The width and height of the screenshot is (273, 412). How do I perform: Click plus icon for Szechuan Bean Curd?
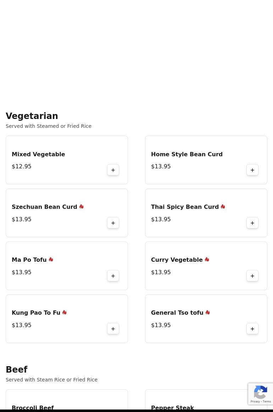(113, 223)
